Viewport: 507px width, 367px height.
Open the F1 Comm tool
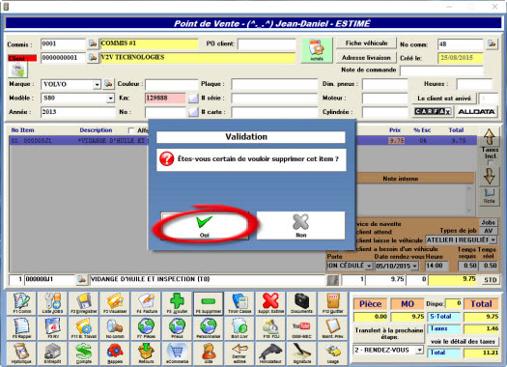point(21,303)
